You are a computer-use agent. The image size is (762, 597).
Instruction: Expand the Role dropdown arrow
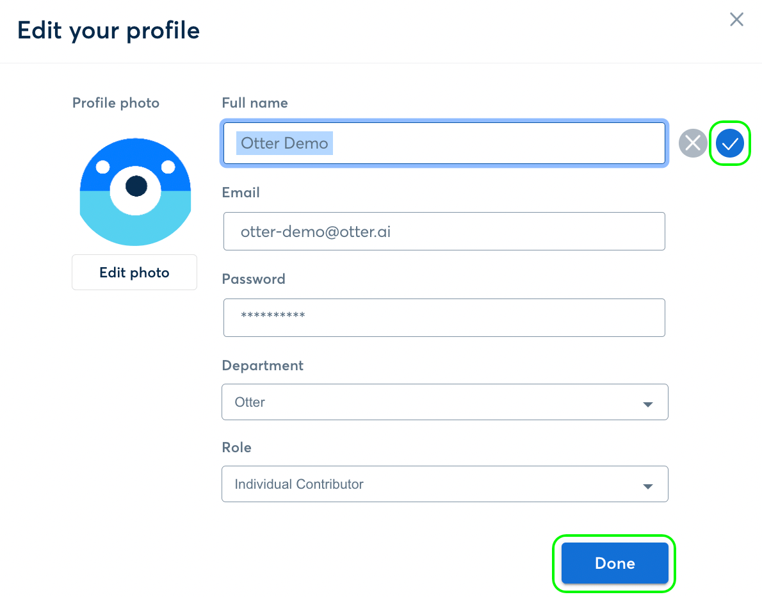[647, 486]
